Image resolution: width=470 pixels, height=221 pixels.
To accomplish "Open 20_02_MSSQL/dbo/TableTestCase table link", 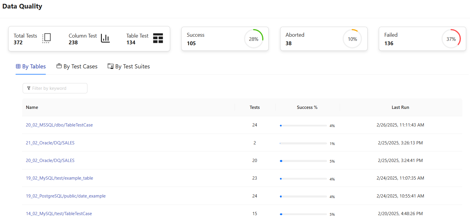I will coord(59,125).
